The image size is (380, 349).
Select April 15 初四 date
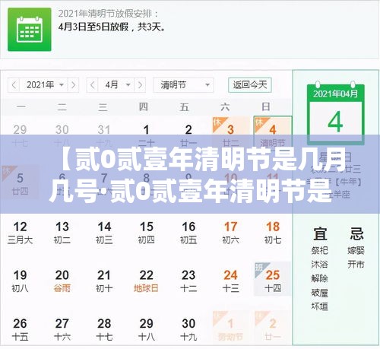coord(146,233)
